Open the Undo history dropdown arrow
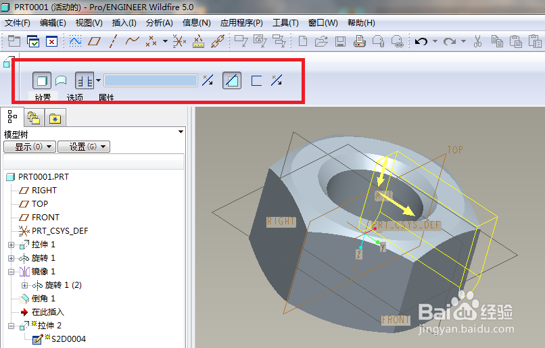 coord(435,41)
